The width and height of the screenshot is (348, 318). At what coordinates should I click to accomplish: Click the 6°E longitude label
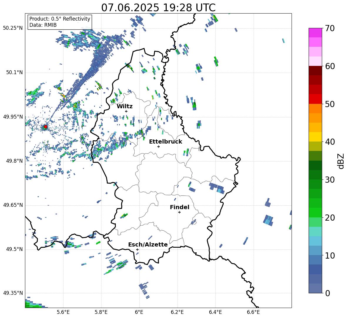click(139, 312)
